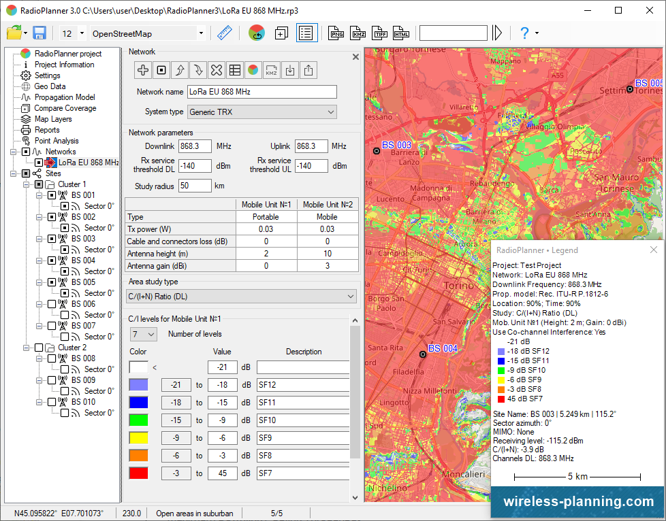Open Compare Coverage in the tree
Image resolution: width=666 pixels, height=521 pixels.
click(x=65, y=108)
